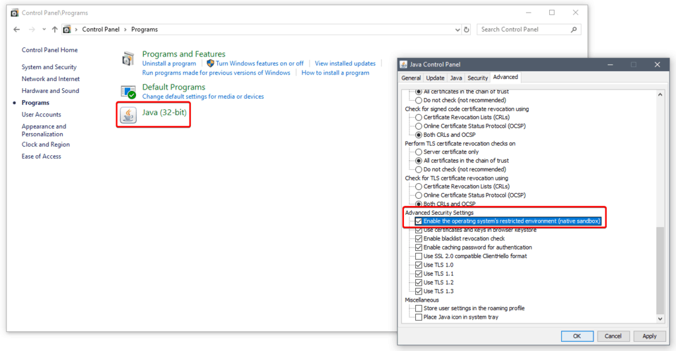The width and height of the screenshot is (676, 351).
Task: Click the Apply button
Action: 649,336
